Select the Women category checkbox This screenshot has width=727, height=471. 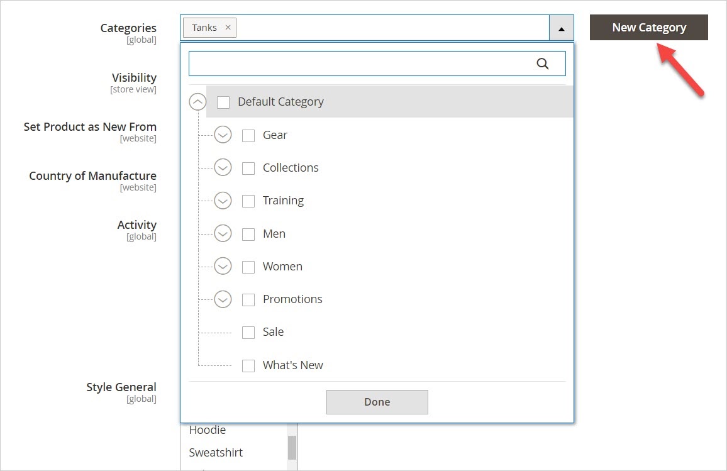[x=248, y=266]
